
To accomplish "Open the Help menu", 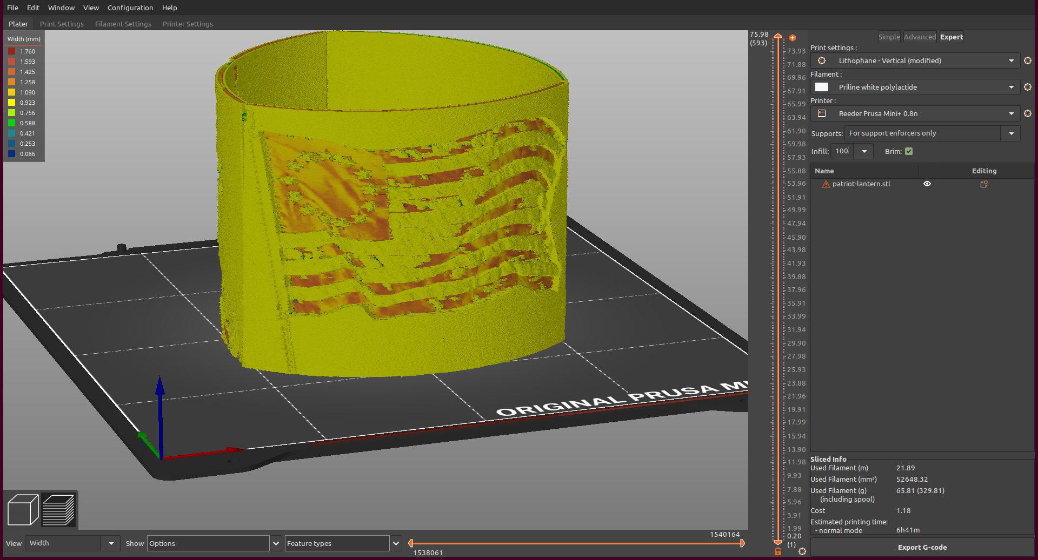I will pyautogui.click(x=170, y=8).
